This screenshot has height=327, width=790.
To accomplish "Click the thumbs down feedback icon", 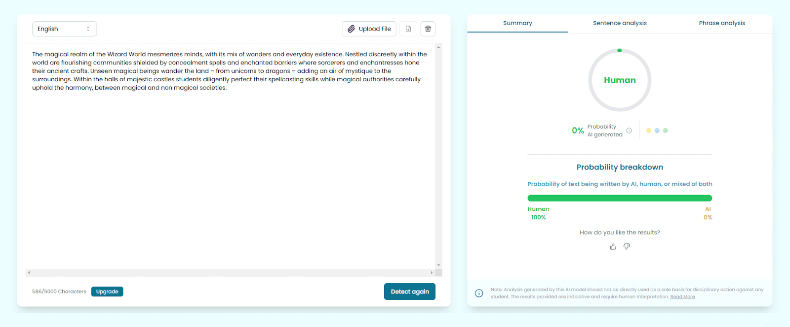I will coord(627,247).
